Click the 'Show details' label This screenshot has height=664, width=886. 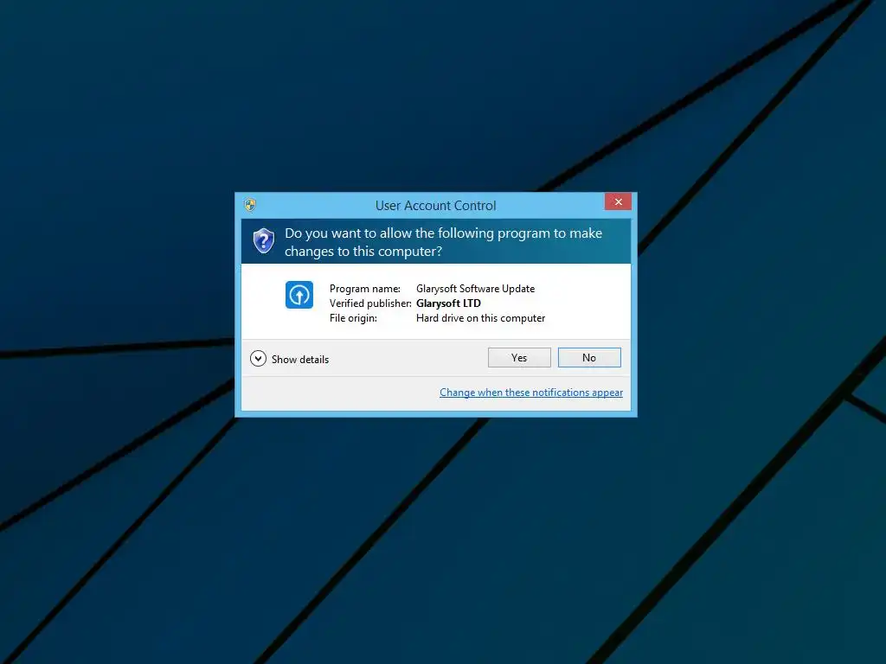pos(300,359)
